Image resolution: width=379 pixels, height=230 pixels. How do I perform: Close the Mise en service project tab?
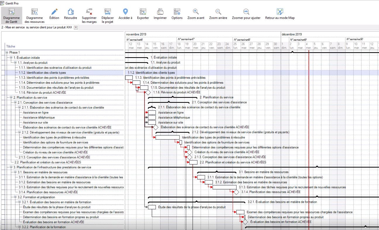[75, 28]
